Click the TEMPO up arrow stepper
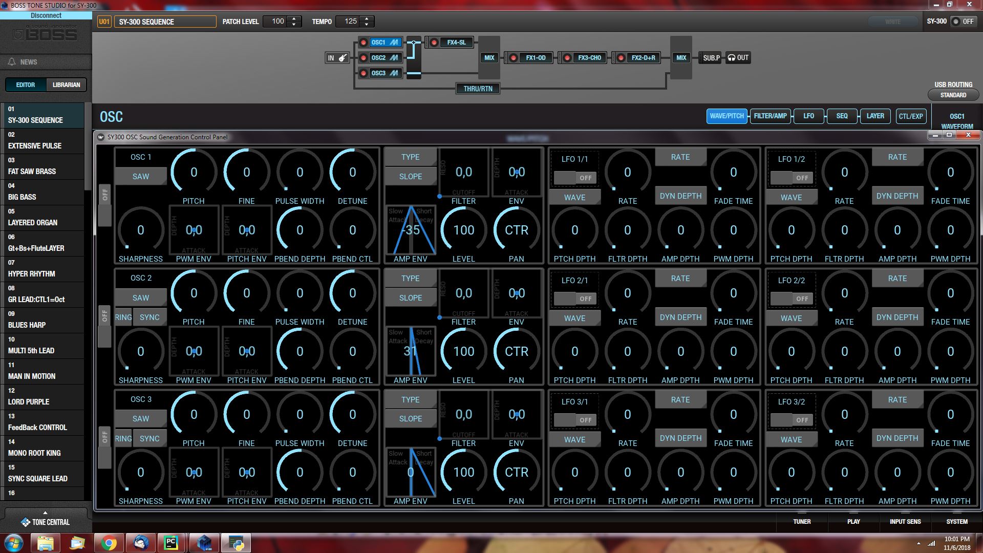The height and width of the screenshot is (553, 983). coord(367,18)
